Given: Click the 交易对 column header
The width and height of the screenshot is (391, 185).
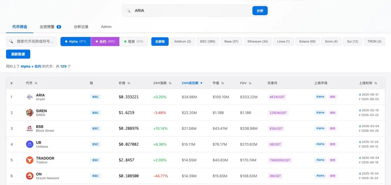Looking at the screenshot, I should pos(272,83).
